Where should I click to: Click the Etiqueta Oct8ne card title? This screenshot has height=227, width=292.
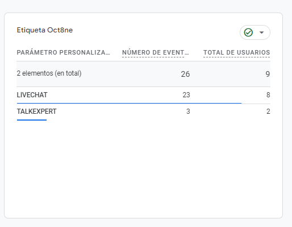point(45,30)
